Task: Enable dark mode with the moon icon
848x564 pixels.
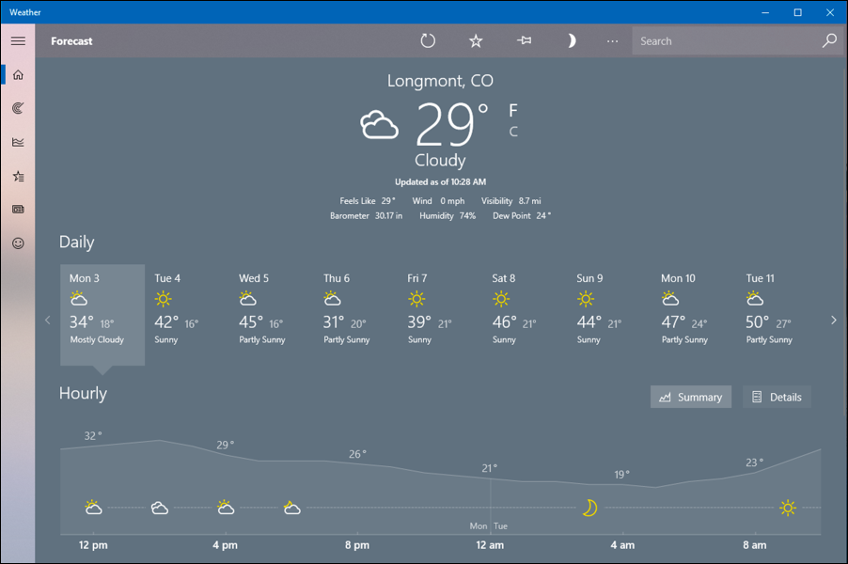Action: point(572,40)
